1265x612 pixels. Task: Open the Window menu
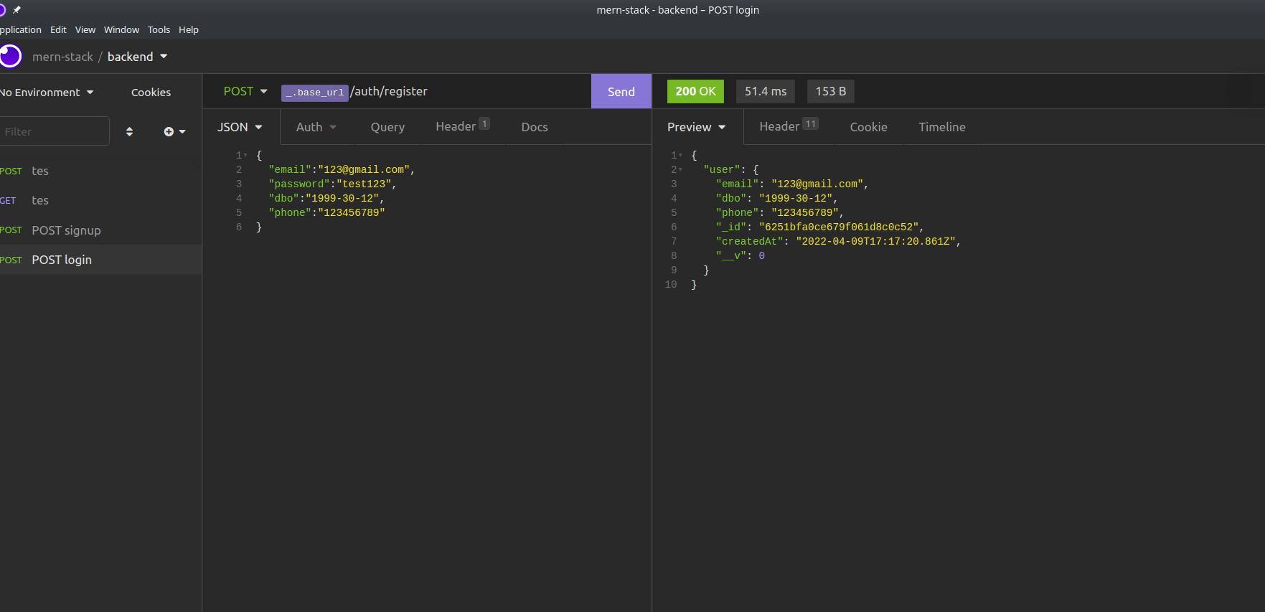click(122, 29)
